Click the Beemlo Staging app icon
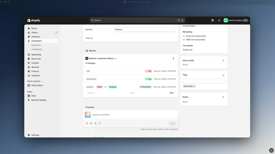Viewport: 275px width, 154px height. point(29,100)
